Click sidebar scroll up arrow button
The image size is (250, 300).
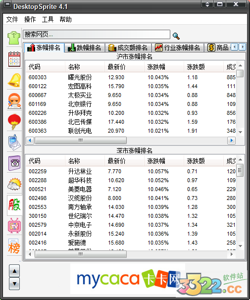pos(14,271)
